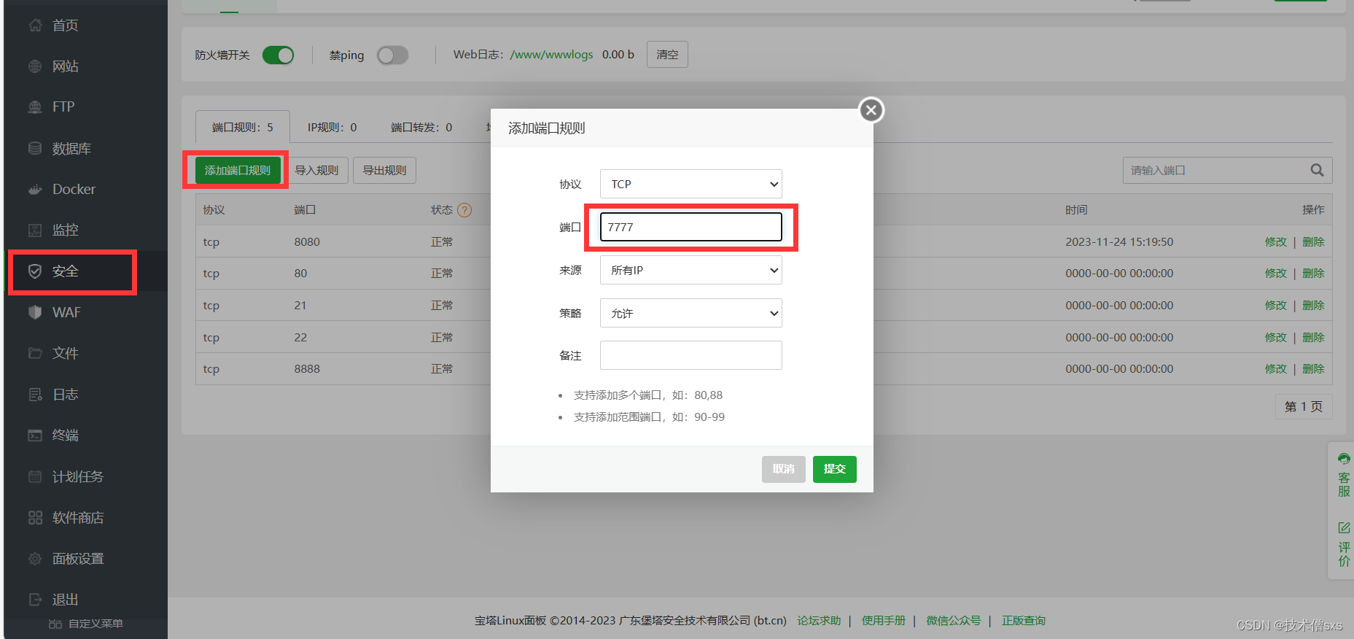The image size is (1354, 639).
Task: Open the 面板设置 gear icon
Action: 35,559
